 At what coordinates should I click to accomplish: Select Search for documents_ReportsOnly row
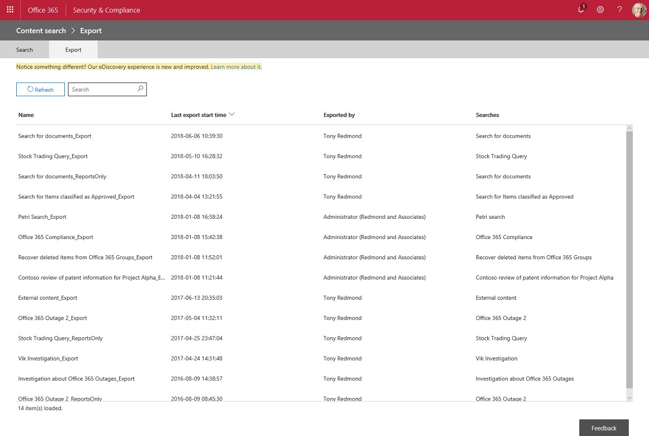tap(321, 176)
